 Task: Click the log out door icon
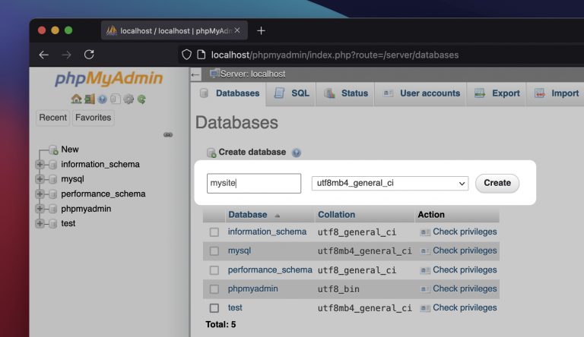[x=89, y=99]
